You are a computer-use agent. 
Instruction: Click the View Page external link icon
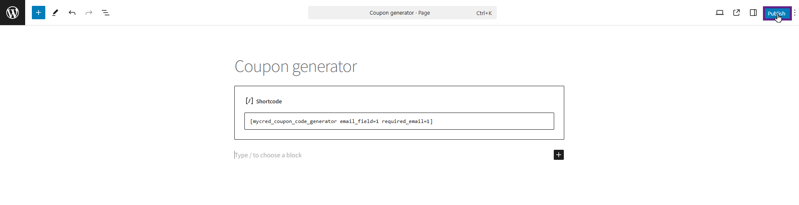point(737,13)
